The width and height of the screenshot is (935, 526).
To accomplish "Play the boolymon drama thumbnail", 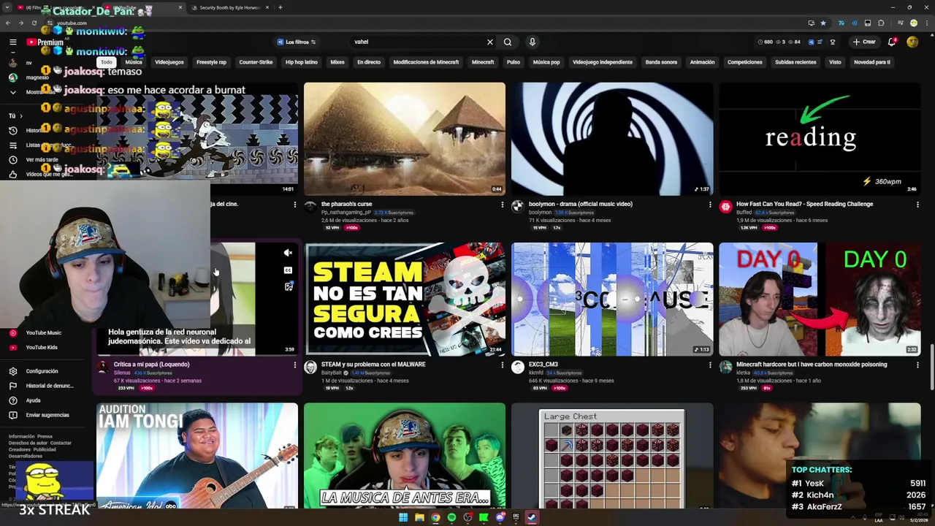I will click(x=612, y=139).
